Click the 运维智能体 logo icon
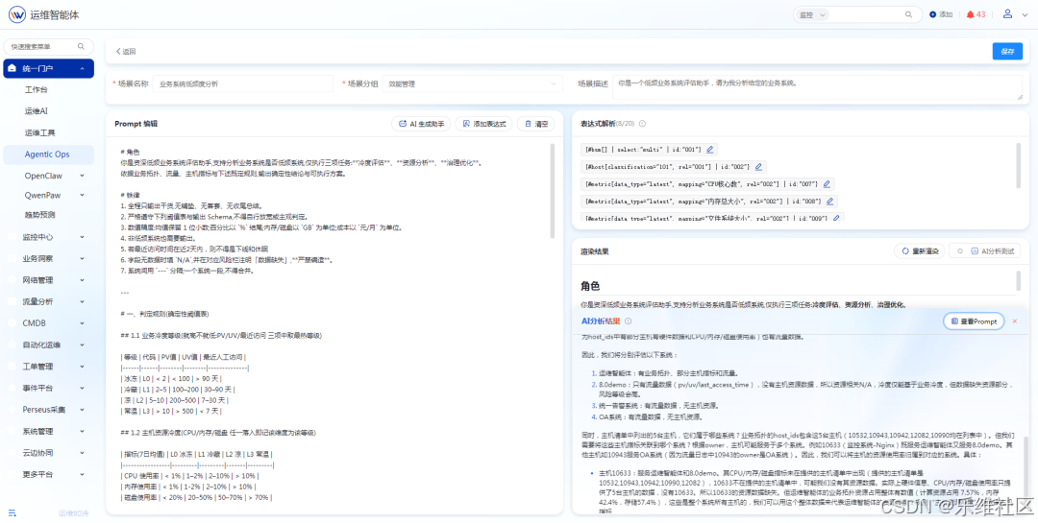Image resolution: width=1038 pixels, height=523 pixels. (16, 13)
